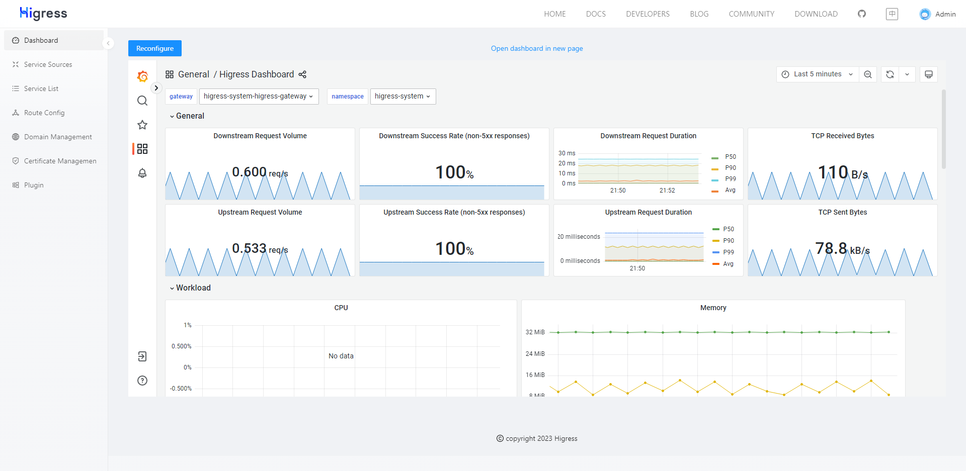The image size is (966, 471).
Task: Click the dashboard grid icon beside General
Action: coord(170,74)
